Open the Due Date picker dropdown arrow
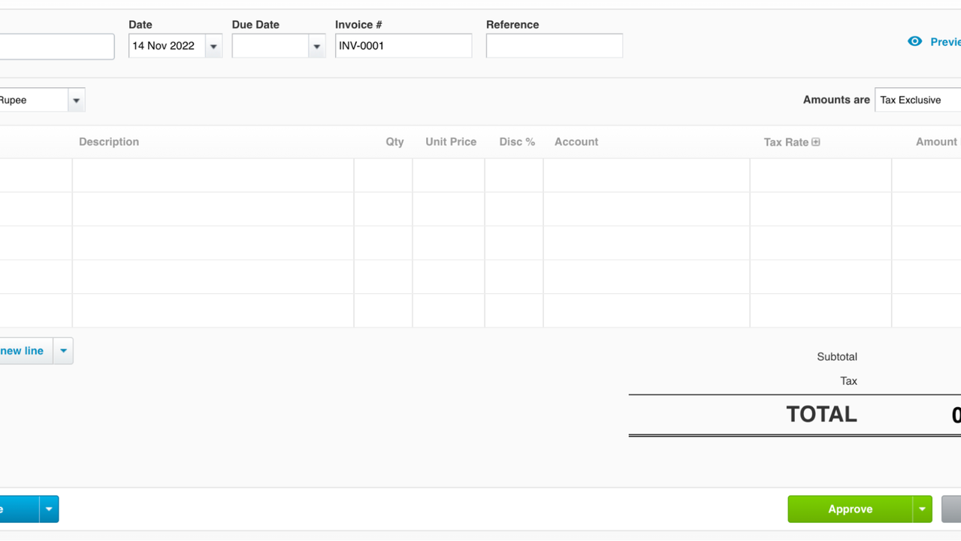 [x=316, y=47]
